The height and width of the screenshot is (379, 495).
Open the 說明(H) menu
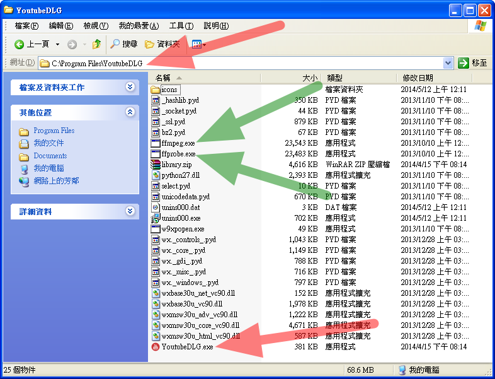216,26
